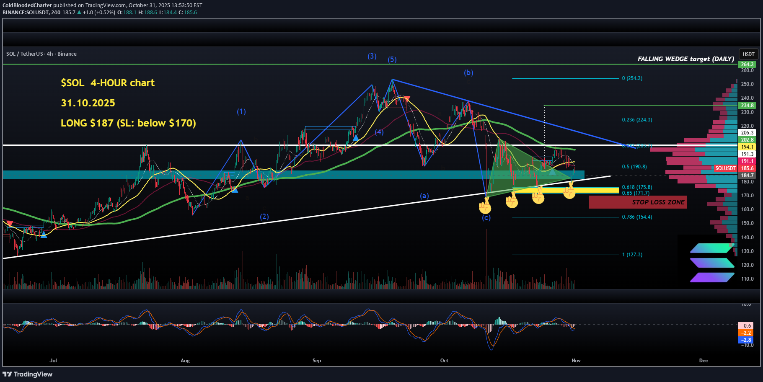Viewport: 763px width, 382px height.
Task: Open the SOL / TetherUS symbol title
Action: point(41,54)
